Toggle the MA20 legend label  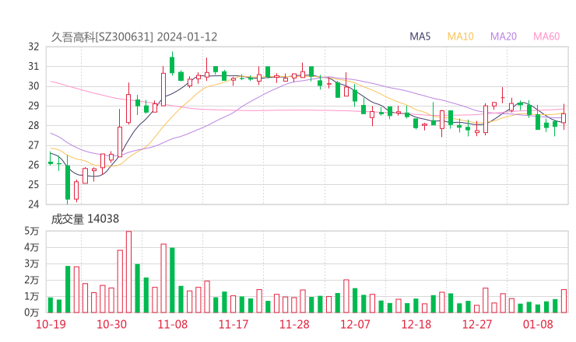(x=503, y=37)
